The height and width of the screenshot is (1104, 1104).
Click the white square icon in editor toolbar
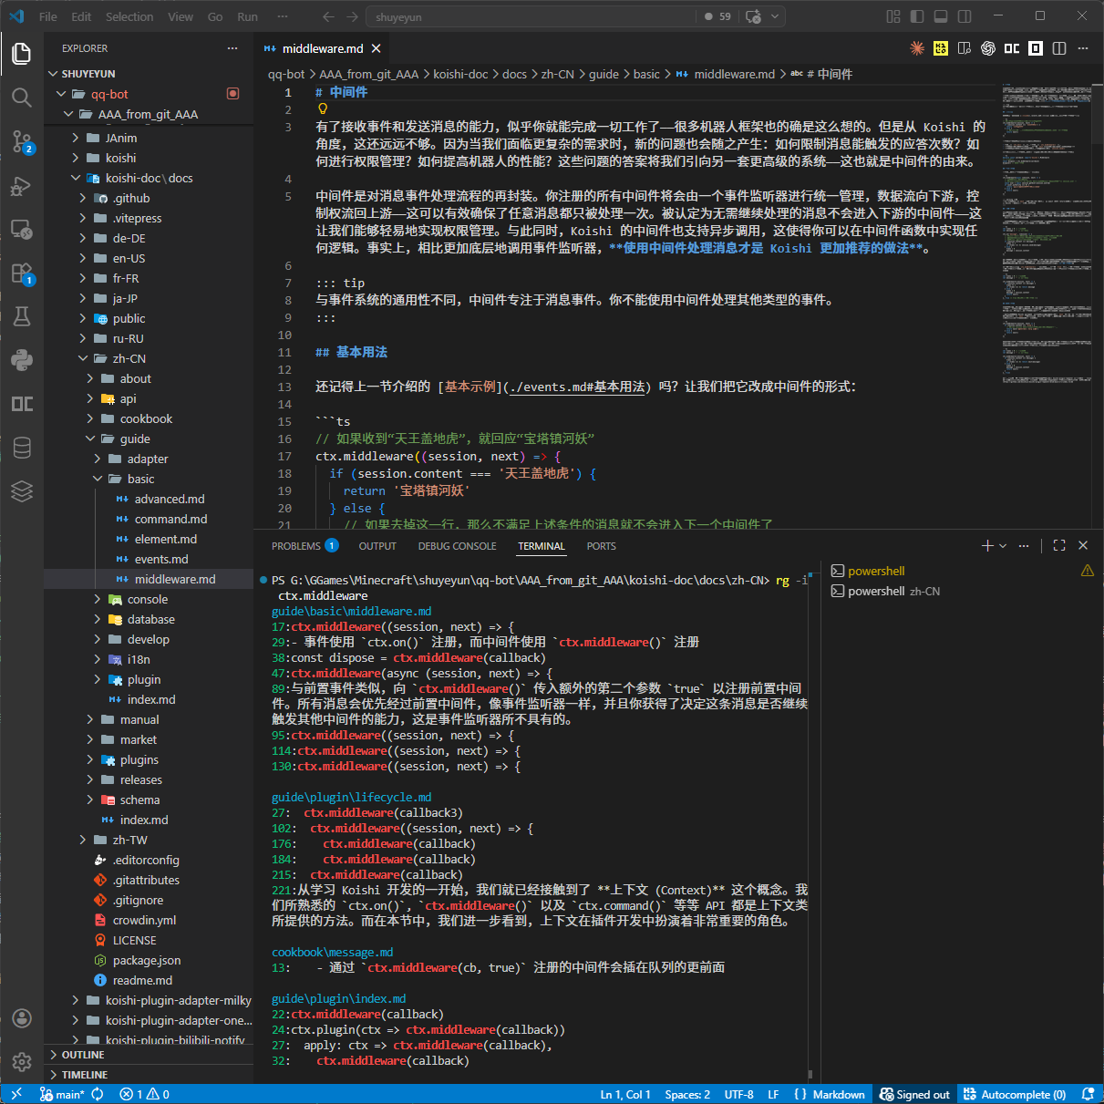coord(1036,48)
